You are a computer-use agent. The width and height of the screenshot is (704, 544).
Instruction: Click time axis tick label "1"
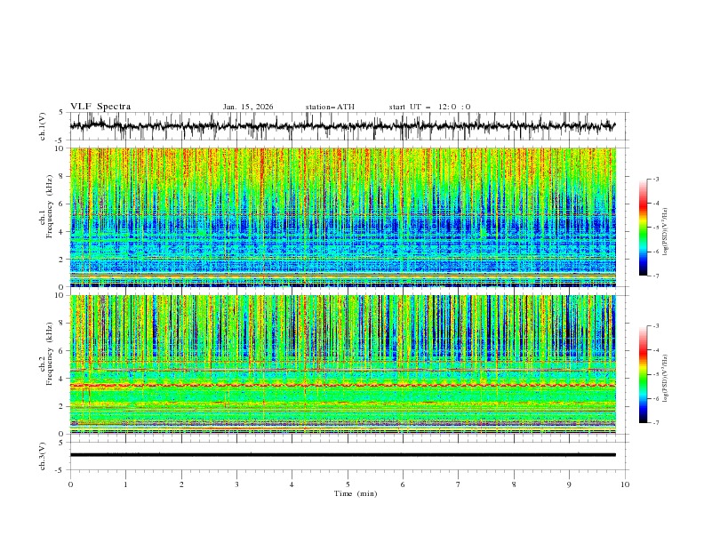click(125, 484)
